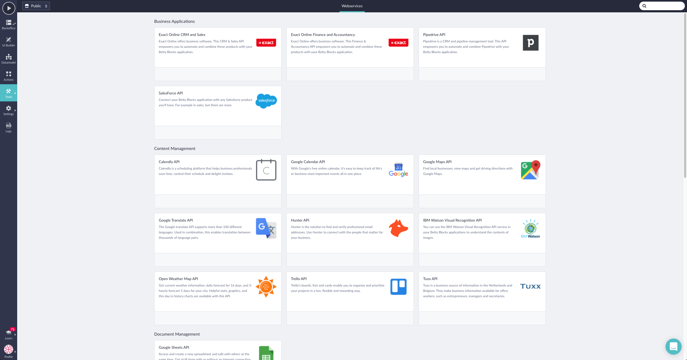The width and height of the screenshot is (687, 360).
Task: Click the Content Management section heading
Action: click(x=175, y=149)
